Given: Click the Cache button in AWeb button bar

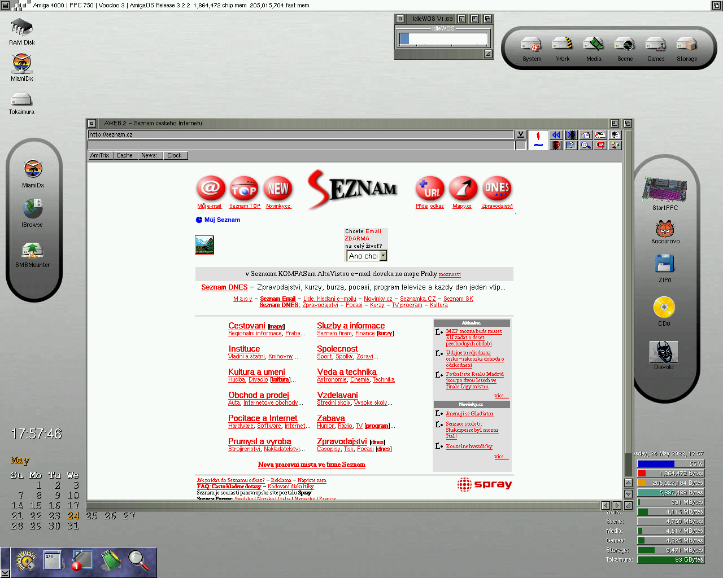Looking at the screenshot, I should (x=124, y=155).
